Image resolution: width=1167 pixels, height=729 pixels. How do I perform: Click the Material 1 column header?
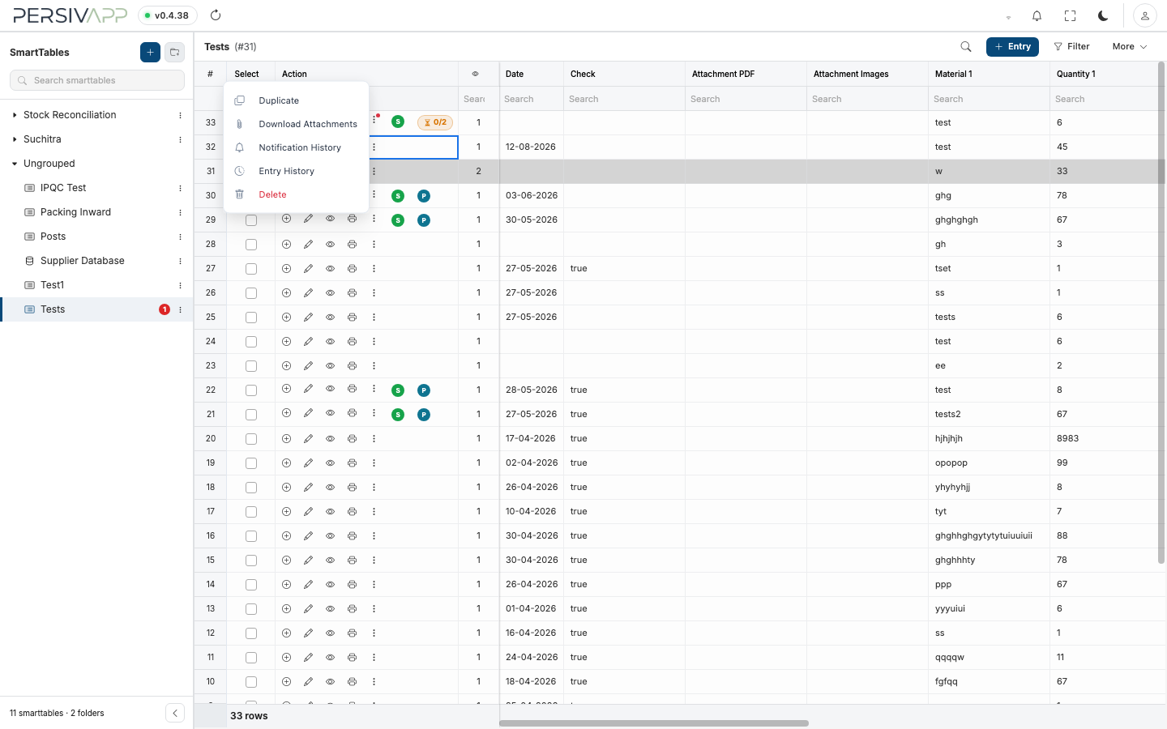[x=989, y=74]
